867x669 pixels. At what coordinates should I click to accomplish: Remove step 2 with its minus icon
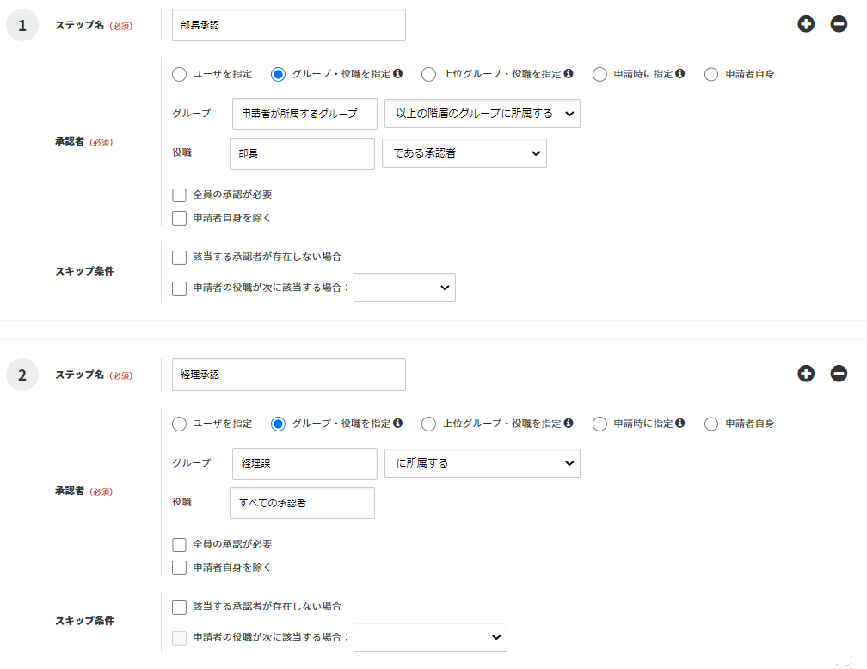click(x=839, y=374)
